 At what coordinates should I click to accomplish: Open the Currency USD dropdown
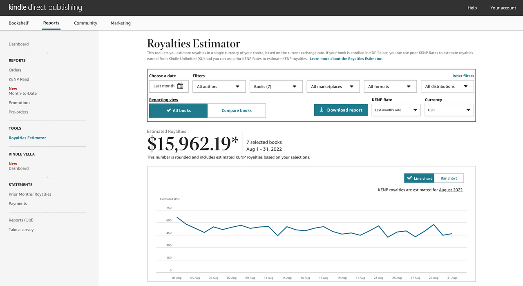tap(449, 110)
